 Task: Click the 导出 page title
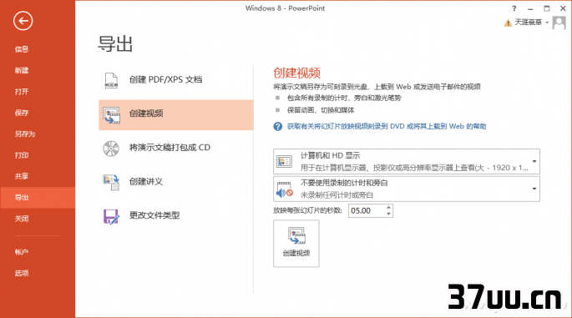(x=115, y=44)
